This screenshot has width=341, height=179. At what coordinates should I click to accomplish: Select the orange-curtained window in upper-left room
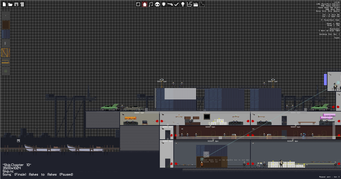coord(130,118)
